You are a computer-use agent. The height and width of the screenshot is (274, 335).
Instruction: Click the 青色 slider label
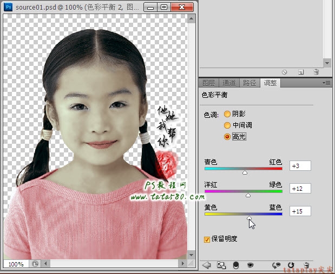pos(211,162)
